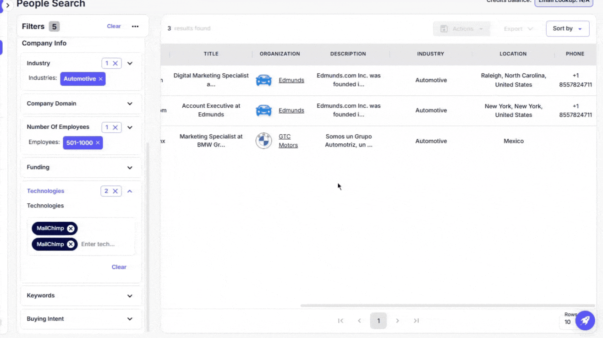603x338 pixels.
Task: Go to the last results page
Action: pos(416,321)
